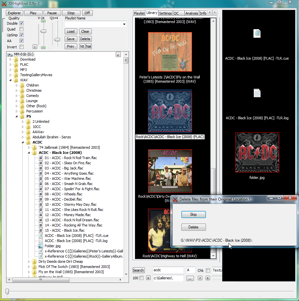Click the playback position slider at window bottom

[7, 291]
